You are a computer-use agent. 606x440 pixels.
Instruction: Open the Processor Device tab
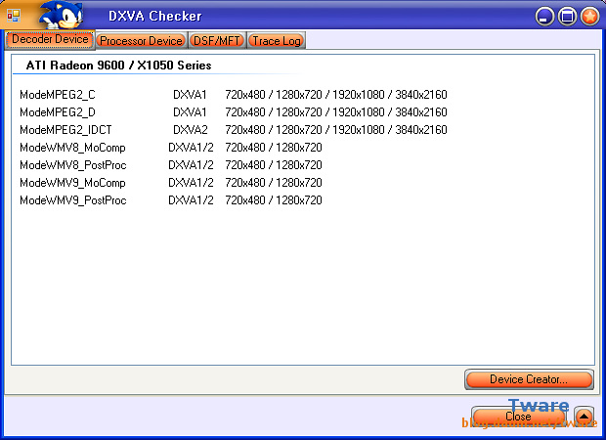coord(141,41)
